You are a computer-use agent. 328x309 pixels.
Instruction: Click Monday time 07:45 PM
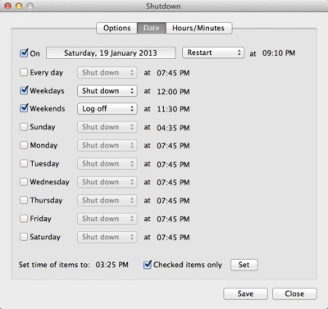[x=173, y=146]
